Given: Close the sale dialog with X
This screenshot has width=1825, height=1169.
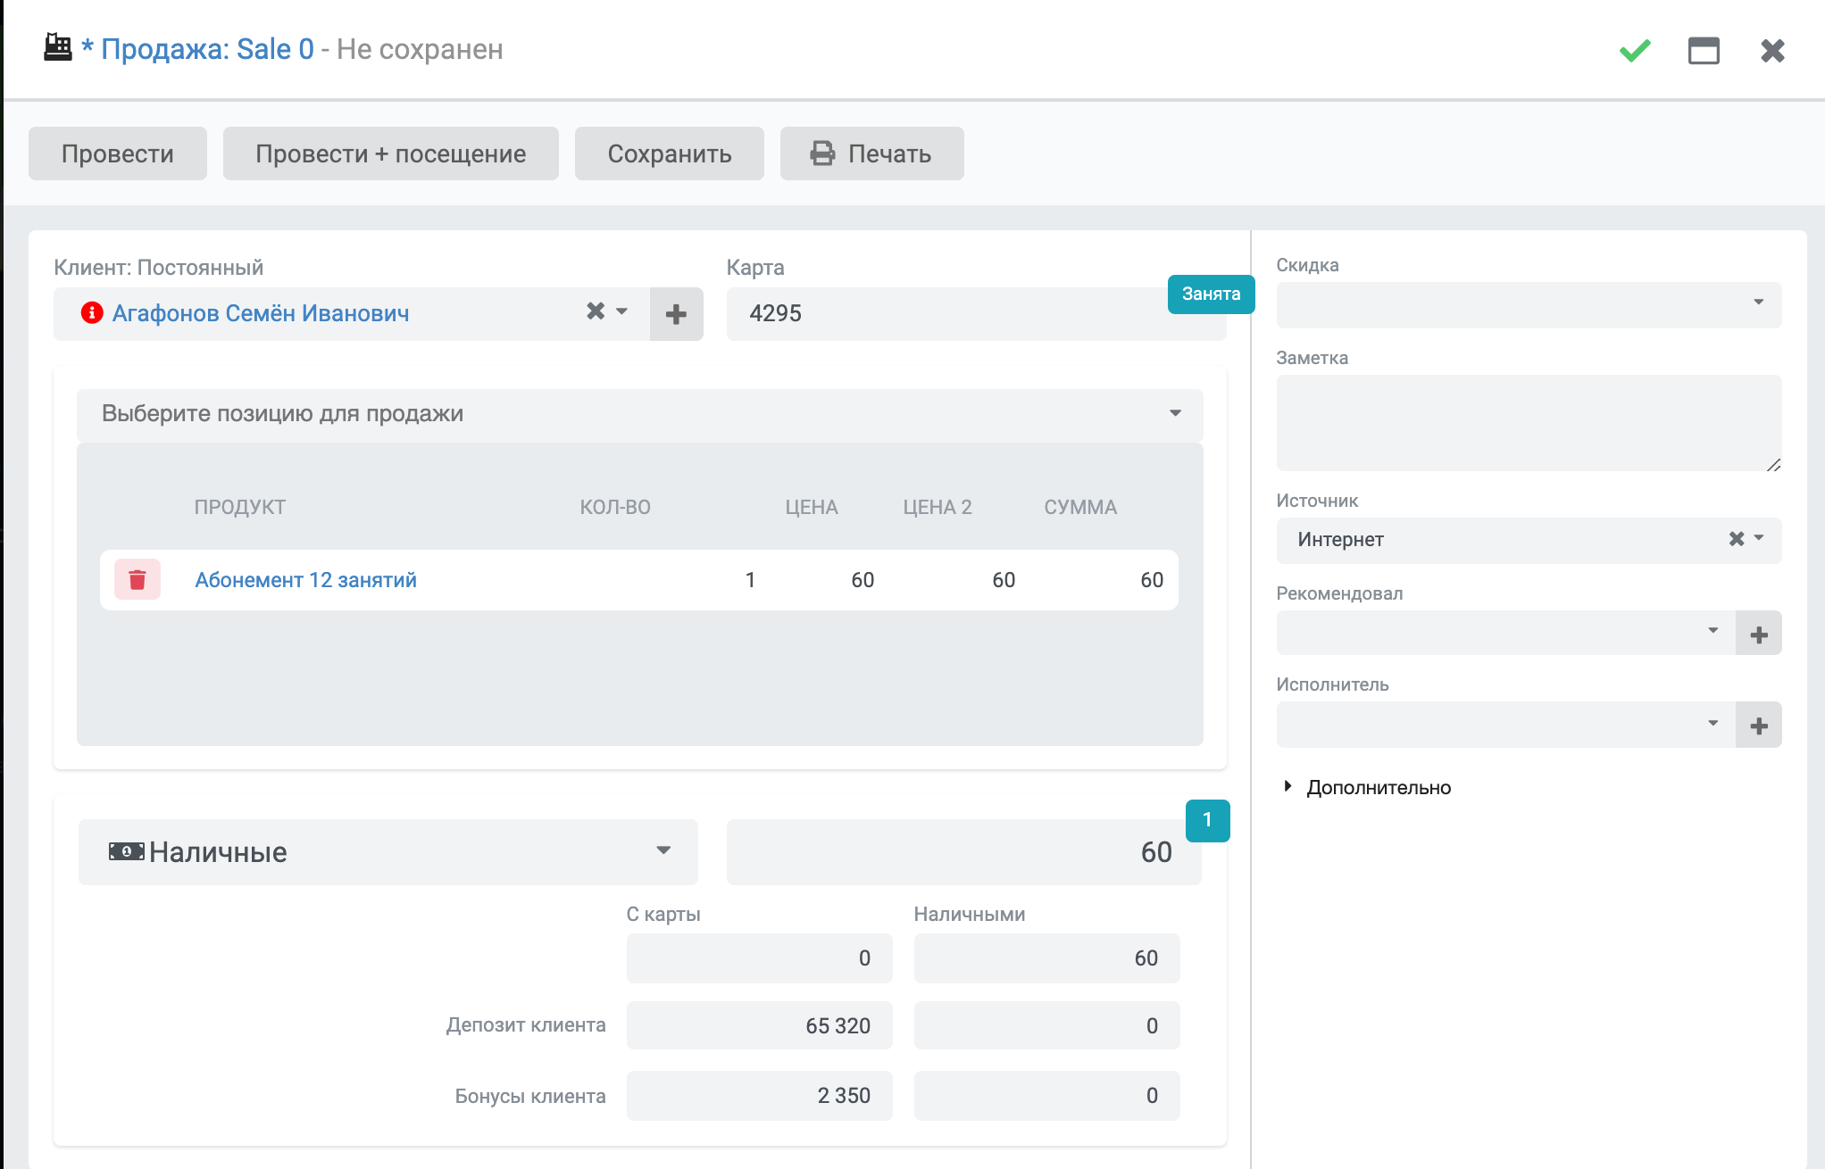Looking at the screenshot, I should (x=1772, y=50).
